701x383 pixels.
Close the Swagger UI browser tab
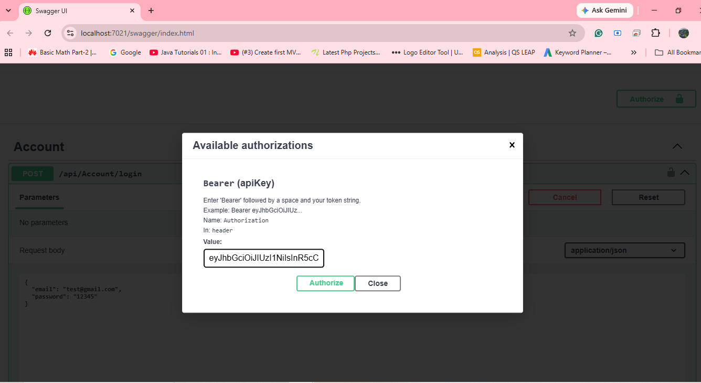[x=132, y=10]
